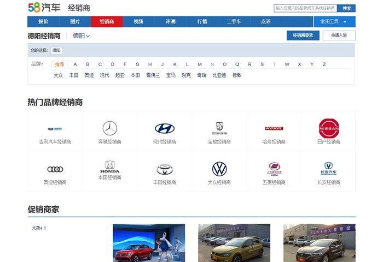Filter brands by letter H
Image resolution: width=383 pixels, height=262 pixels.
[150, 64]
